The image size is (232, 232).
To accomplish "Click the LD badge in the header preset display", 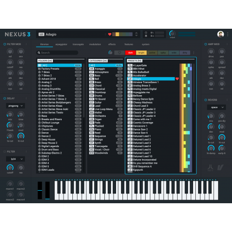I will (41, 34).
